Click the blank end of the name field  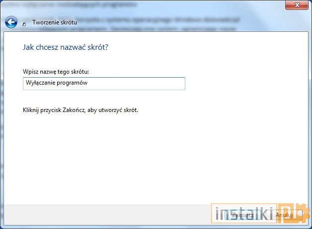click(149, 84)
